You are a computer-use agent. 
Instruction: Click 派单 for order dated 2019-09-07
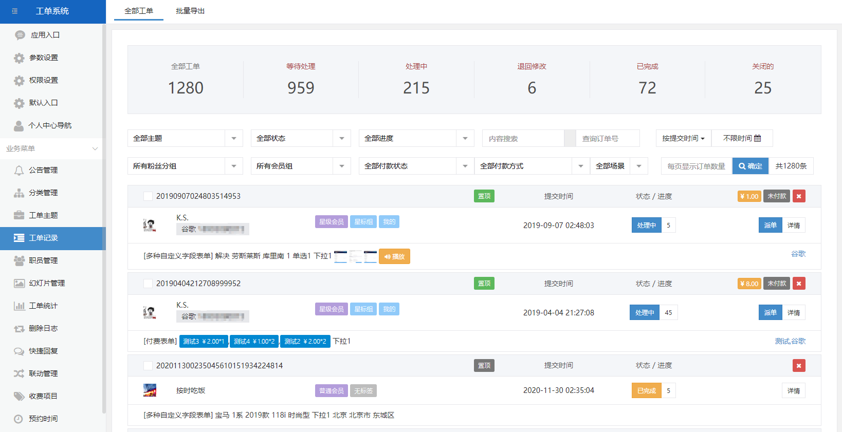pos(770,225)
